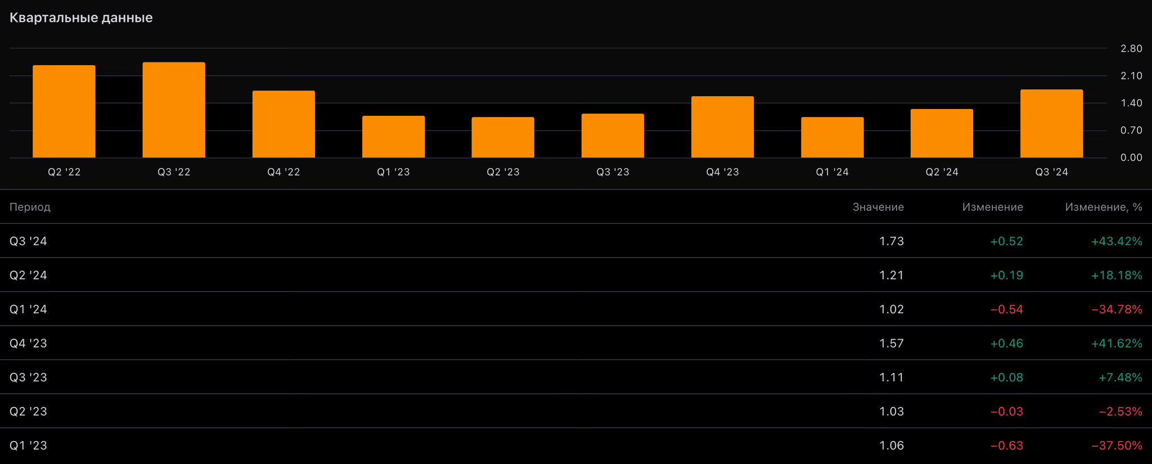The image size is (1152, 464).
Task: Select the Q2 '24 table row label
Action: (x=28, y=275)
